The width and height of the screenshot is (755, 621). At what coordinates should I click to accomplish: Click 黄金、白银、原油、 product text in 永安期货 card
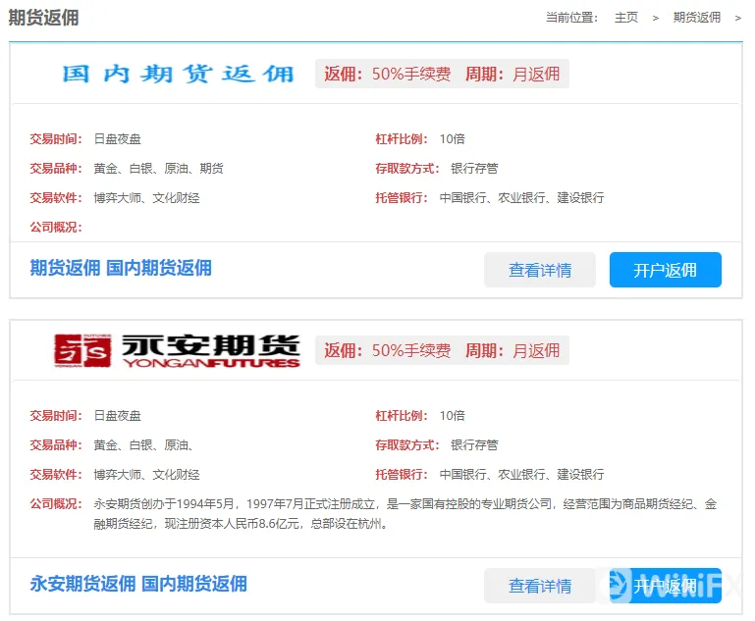coord(143,445)
